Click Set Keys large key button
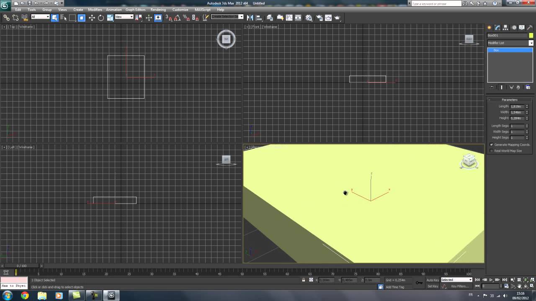This screenshot has height=301, width=536. pos(419,283)
